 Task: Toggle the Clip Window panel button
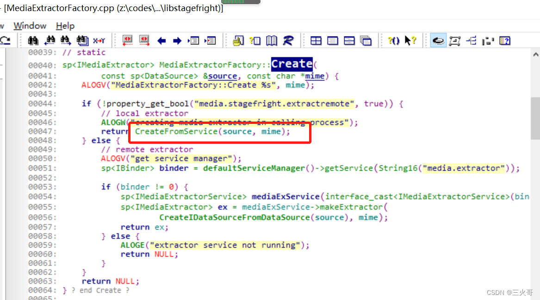pos(488,41)
